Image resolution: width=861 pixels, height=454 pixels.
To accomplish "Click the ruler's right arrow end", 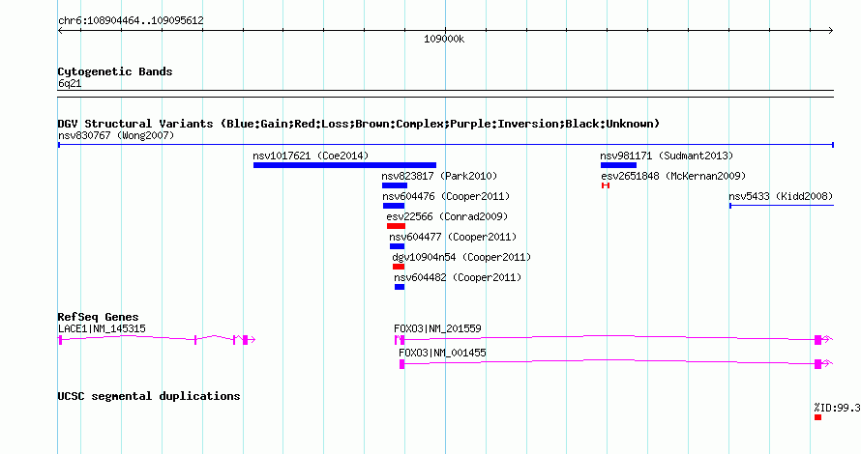I will pyautogui.click(x=831, y=31).
